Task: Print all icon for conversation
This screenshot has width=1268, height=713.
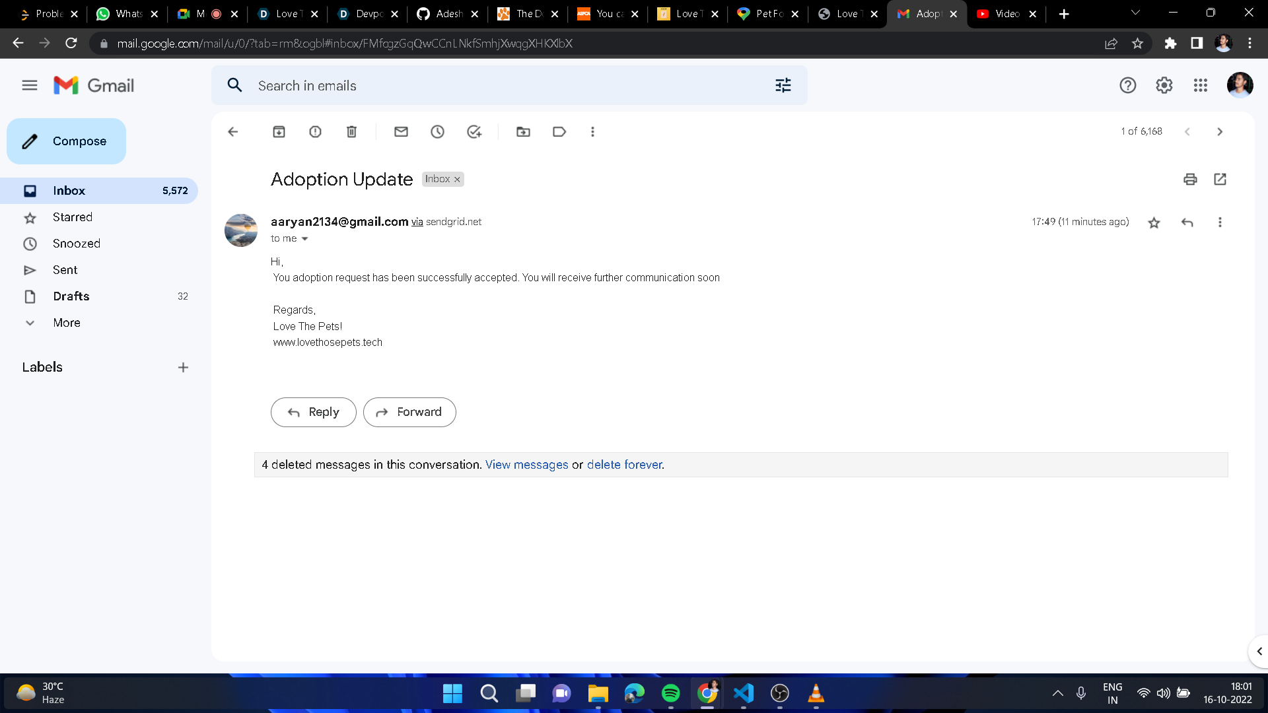Action: (x=1190, y=179)
